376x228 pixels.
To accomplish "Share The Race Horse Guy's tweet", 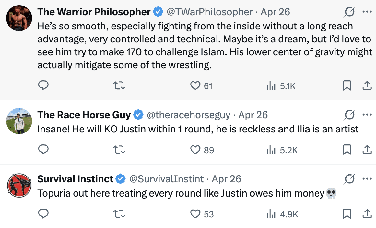I will pyautogui.click(x=367, y=150).
